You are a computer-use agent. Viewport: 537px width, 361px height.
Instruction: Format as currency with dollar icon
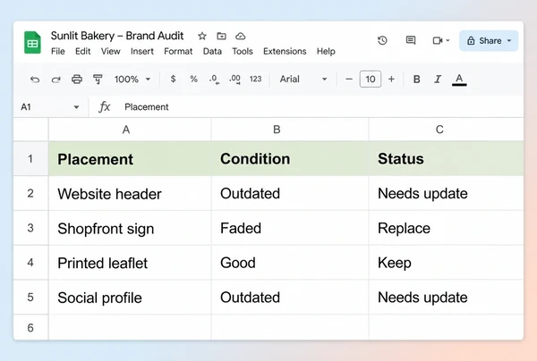[174, 79]
